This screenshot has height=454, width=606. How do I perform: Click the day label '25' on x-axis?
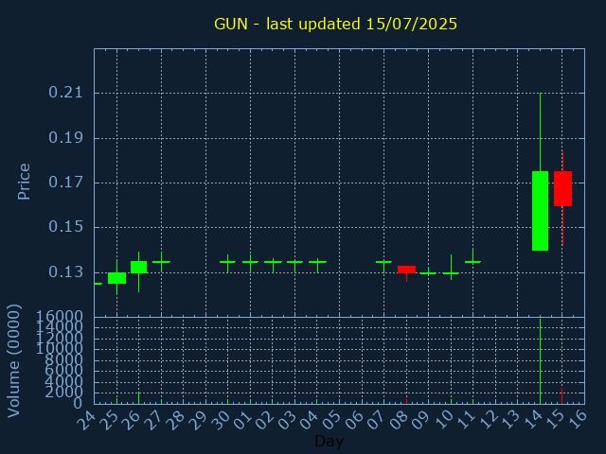(x=109, y=420)
